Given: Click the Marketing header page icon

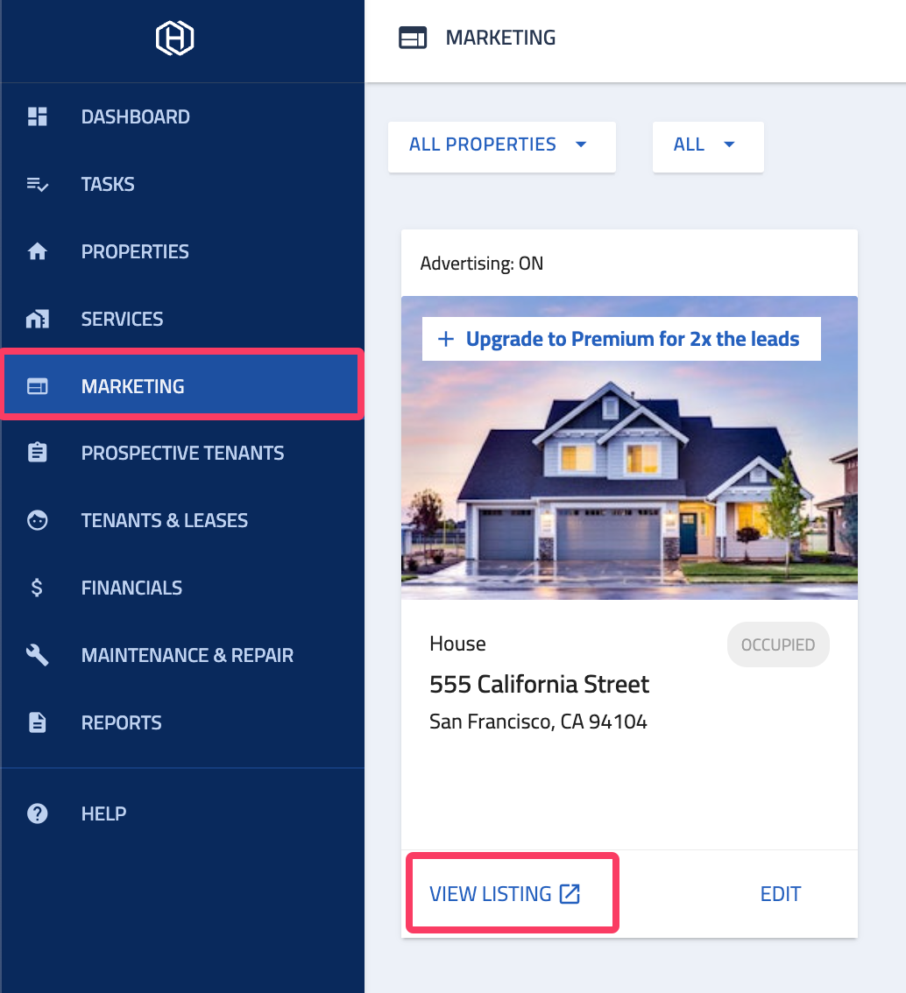Looking at the screenshot, I should click(413, 38).
